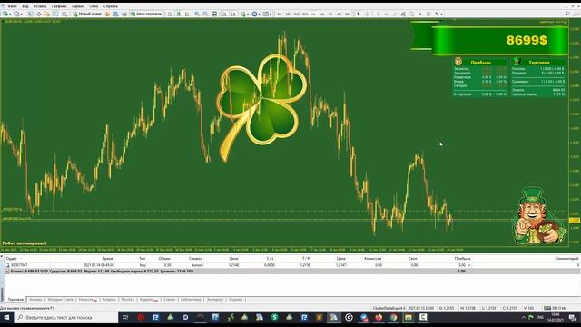Select the W1 timeframe
The image size is (581, 327).
click(x=339, y=14)
